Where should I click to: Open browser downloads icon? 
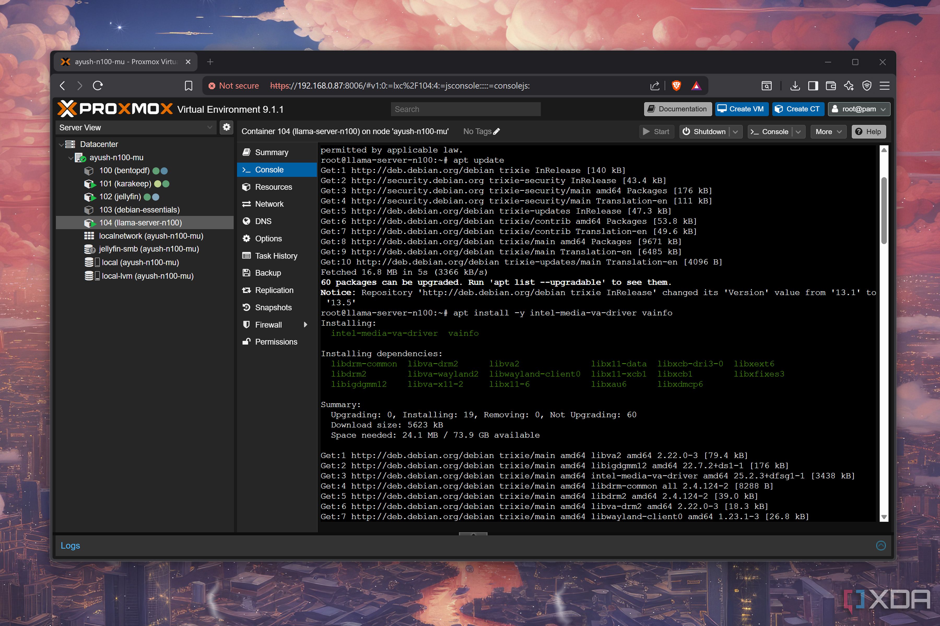(795, 86)
